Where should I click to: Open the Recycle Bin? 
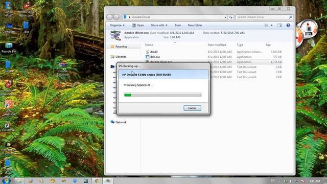9,48
